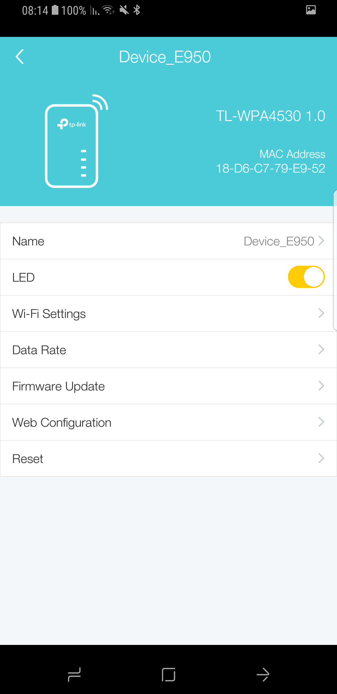
Task: Tap the Android home button icon
Action: [168, 674]
